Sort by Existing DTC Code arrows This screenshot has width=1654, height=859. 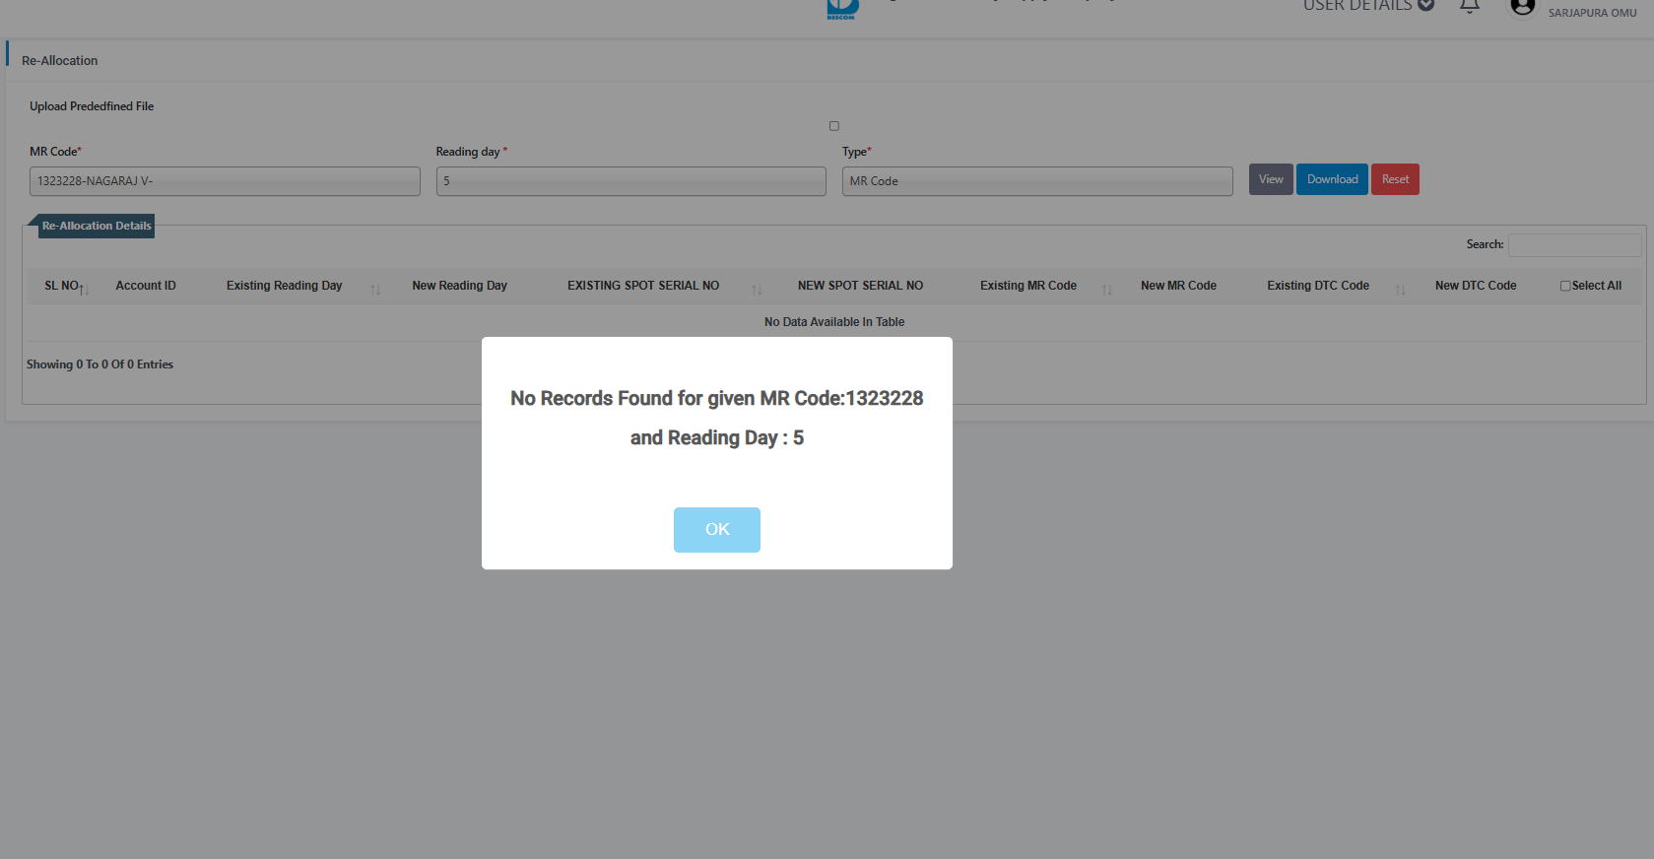click(1400, 290)
